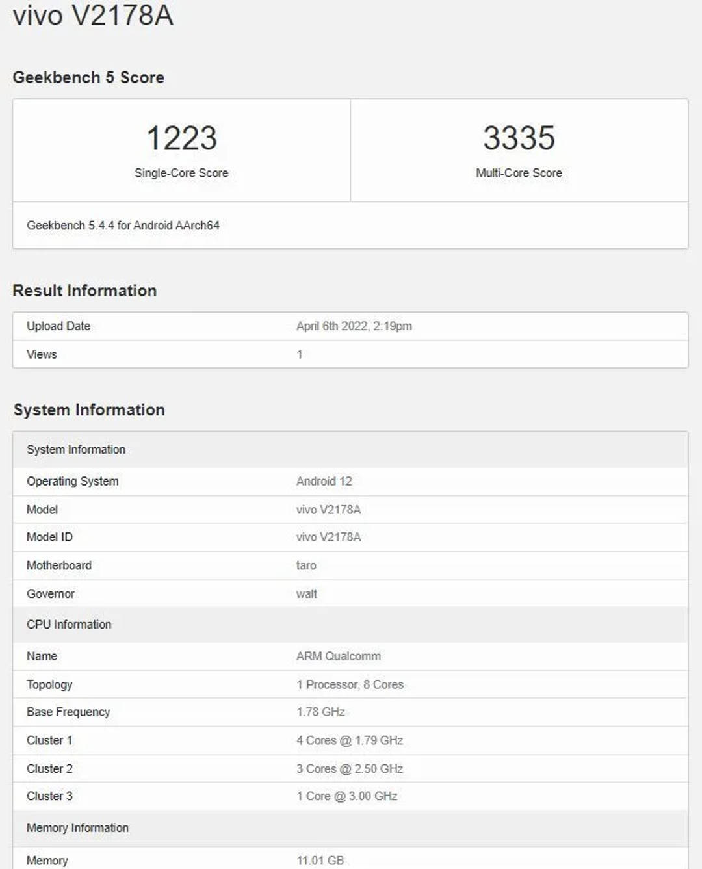Select the CPU Name ARM Qualcomm
Screen dimensions: 702x869
[x=338, y=656]
